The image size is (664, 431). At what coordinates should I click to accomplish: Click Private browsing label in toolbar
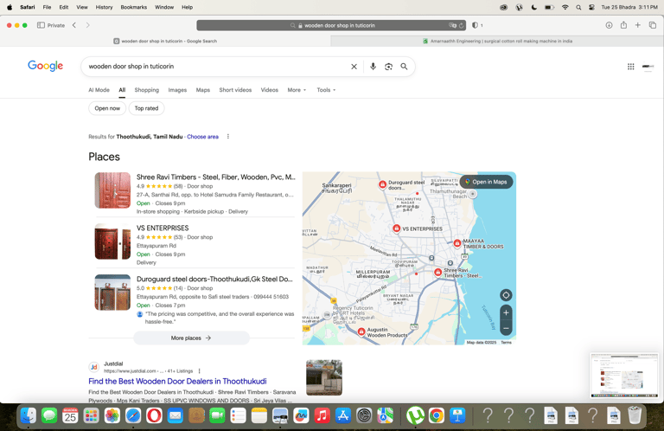point(56,25)
